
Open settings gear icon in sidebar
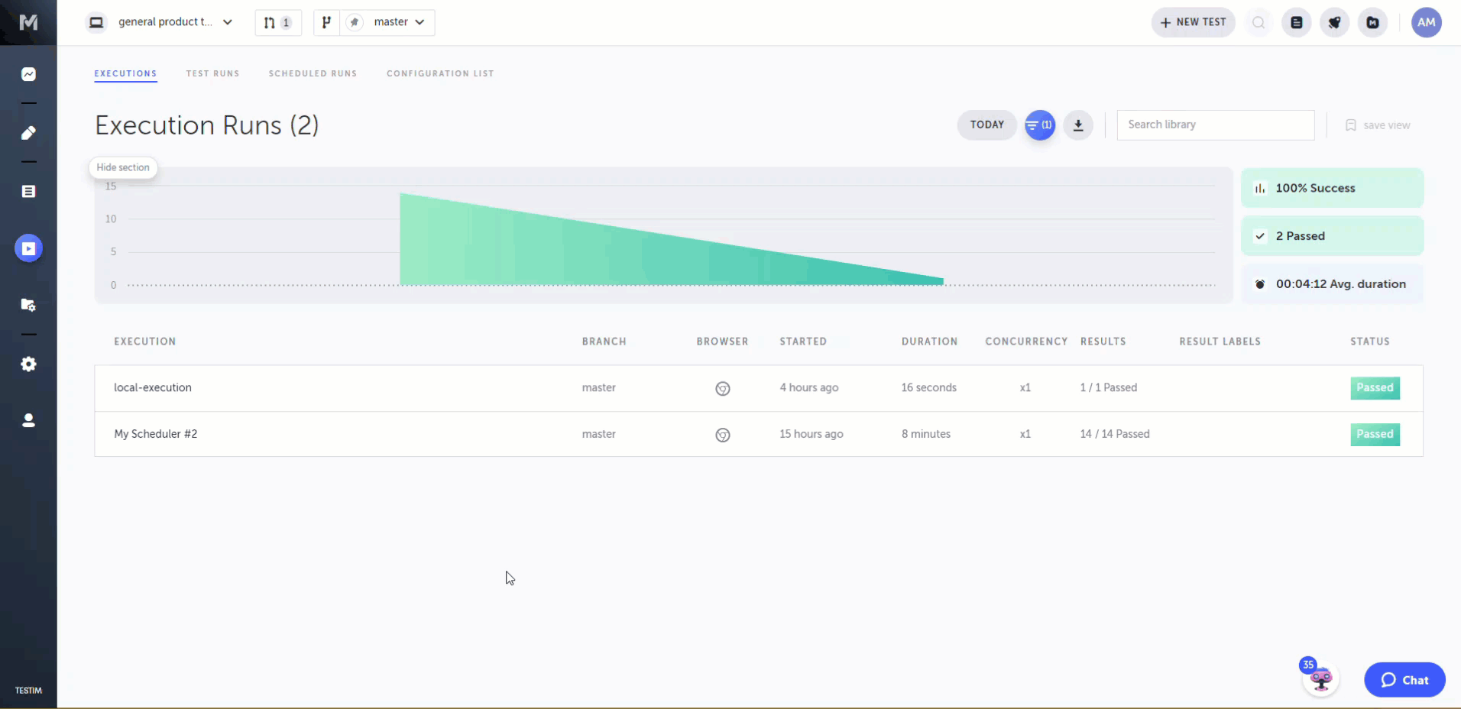[28, 364]
